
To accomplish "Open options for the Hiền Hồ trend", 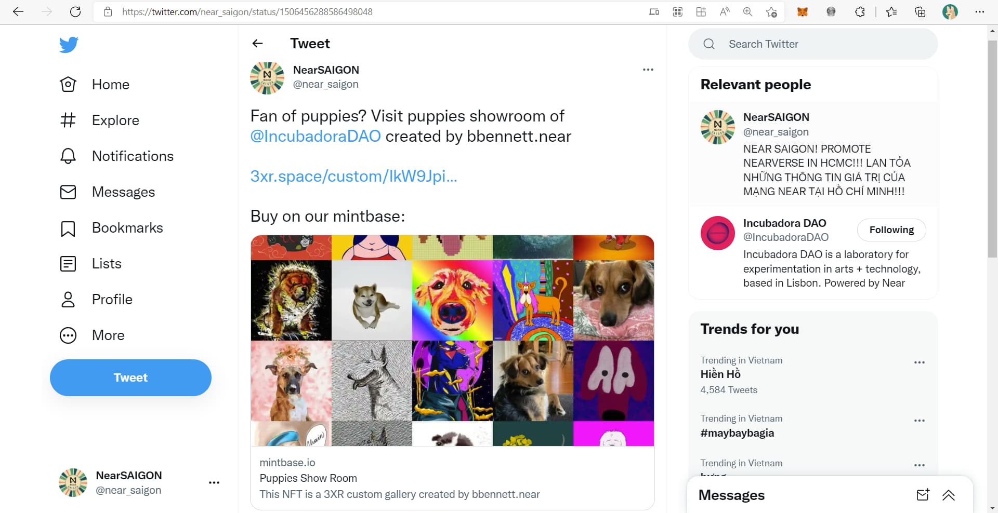I will point(919,362).
